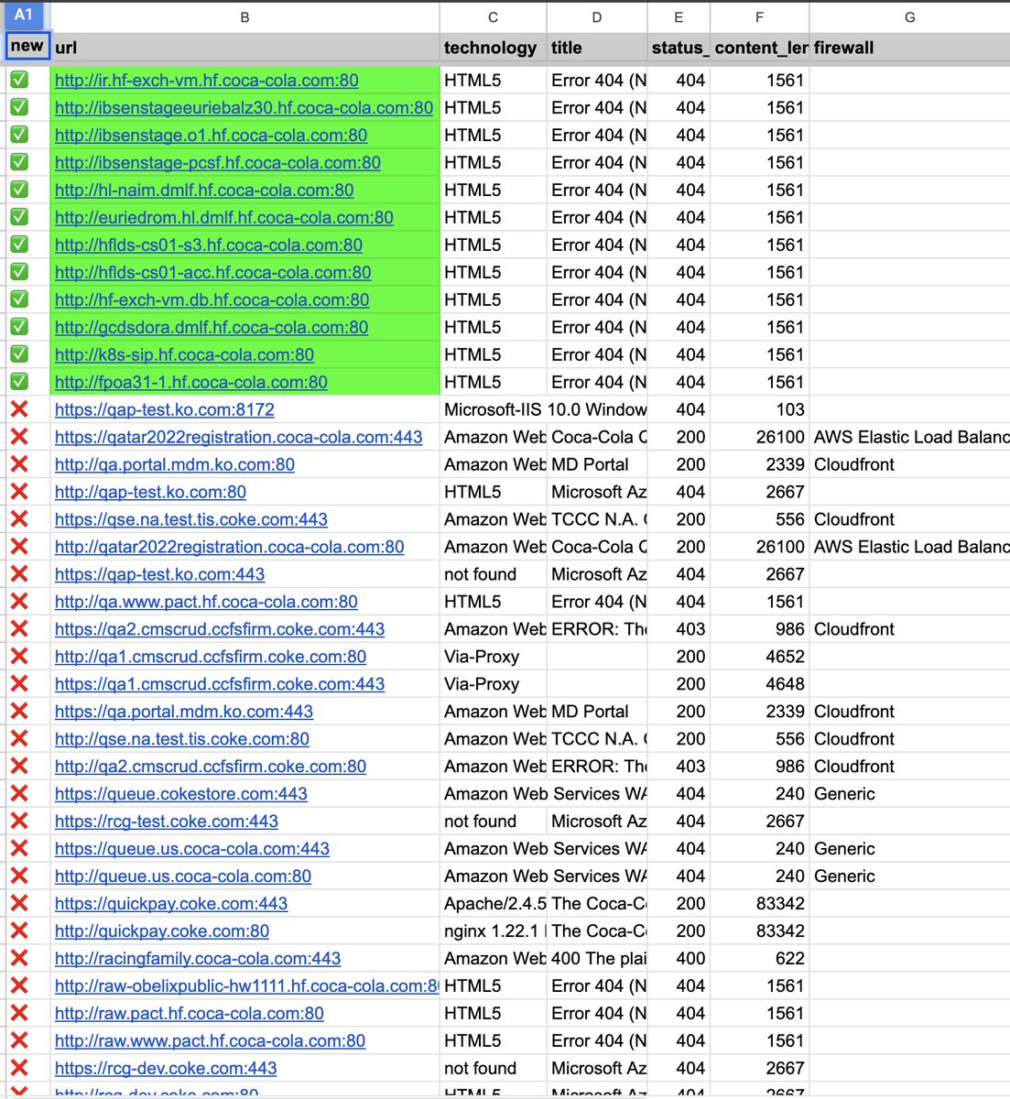Select the 'technology' header cell

[x=493, y=48]
